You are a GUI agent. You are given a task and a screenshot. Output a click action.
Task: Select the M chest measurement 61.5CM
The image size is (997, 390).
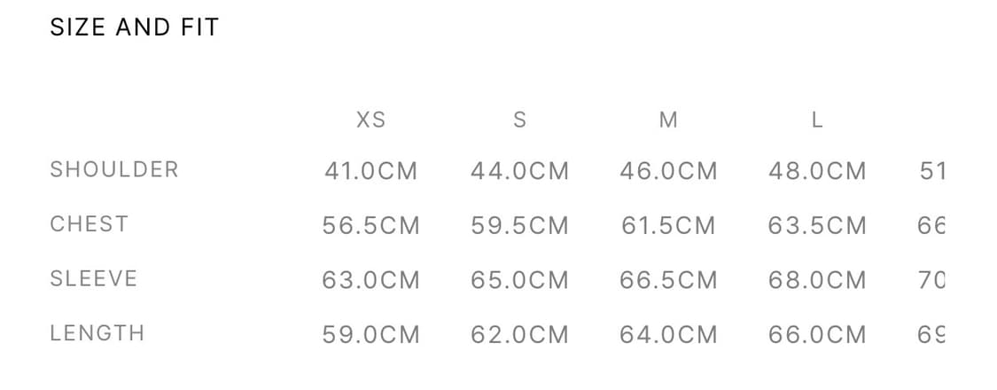click(668, 226)
